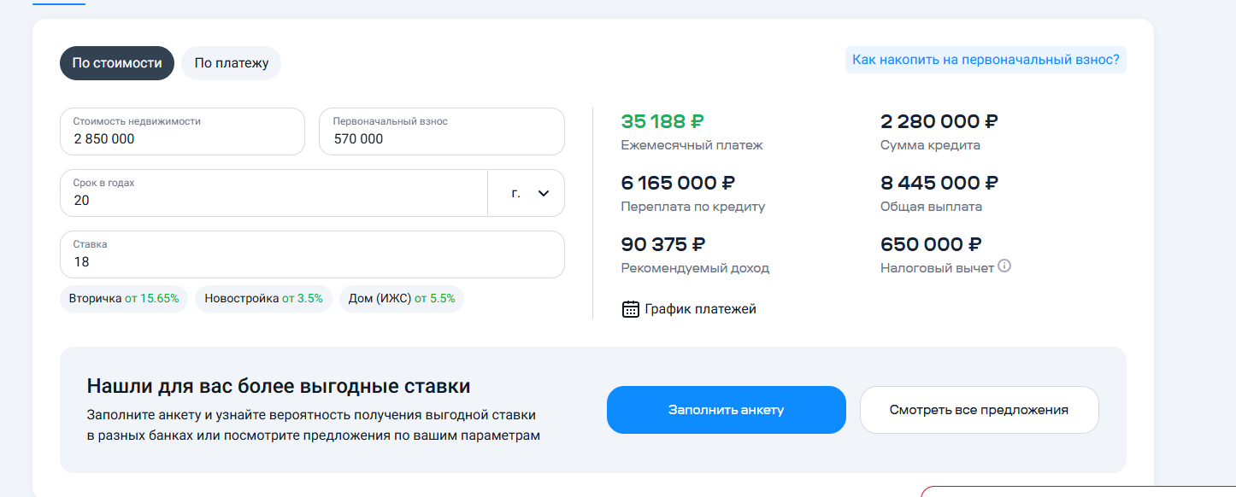The height and width of the screenshot is (497, 1236).
Task: Focus the Первоначальный взнос input field
Action: tap(442, 132)
